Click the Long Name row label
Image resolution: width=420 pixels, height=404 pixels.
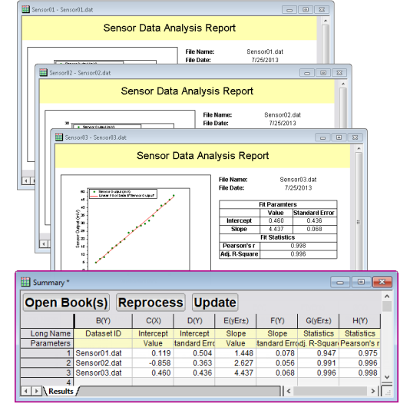[x=47, y=333]
